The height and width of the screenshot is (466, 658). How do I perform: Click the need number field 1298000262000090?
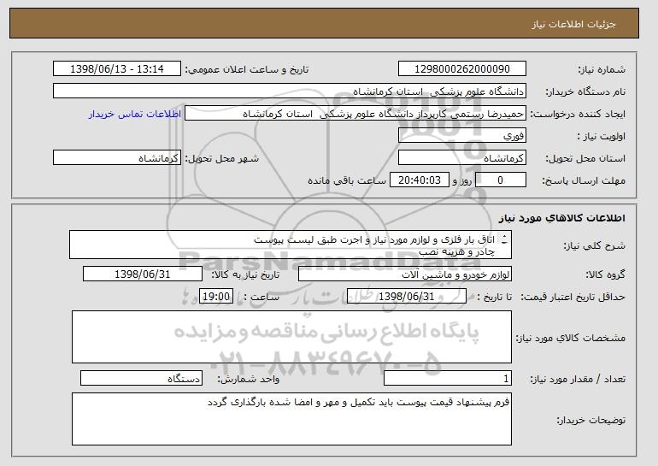click(x=462, y=69)
